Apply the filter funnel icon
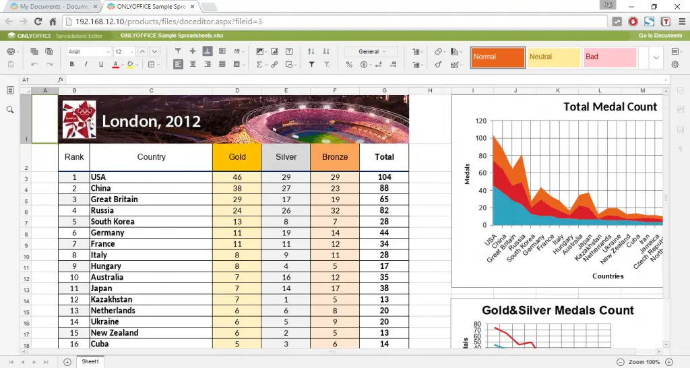690x368 pixels. tap(311, 65)
